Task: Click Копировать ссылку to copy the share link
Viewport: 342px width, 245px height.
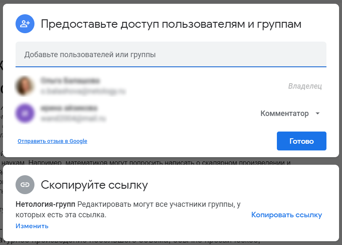Action: pyautogui.click(x=287, y=215)
